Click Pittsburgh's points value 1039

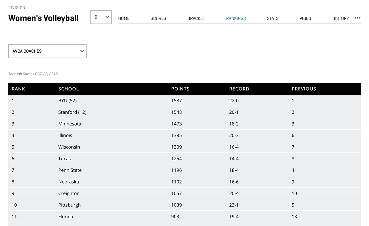click(176, 205)
